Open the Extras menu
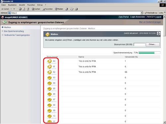This screenshot has width=166, height=124. pyautogui.click(x=40, y=5)
